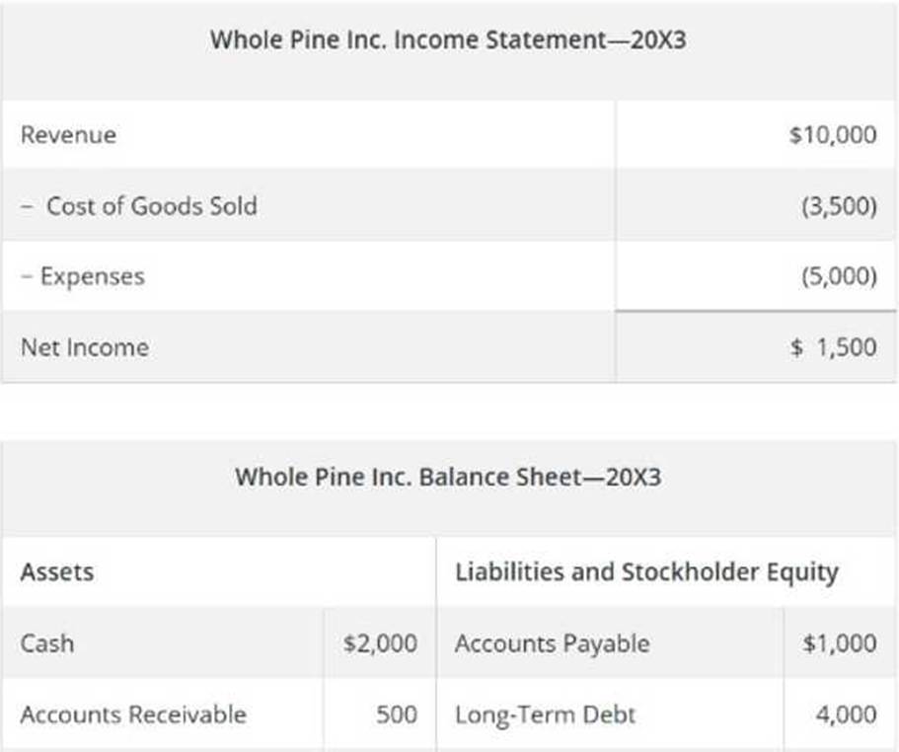The height and width of the screenshot is (752, 899).
Task: Select the Accounts Receivable label
Action: [133, 714]
